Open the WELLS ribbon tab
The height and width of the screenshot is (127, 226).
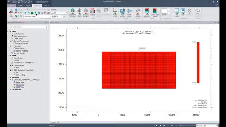pyautogui.click(x=47, y=6)
